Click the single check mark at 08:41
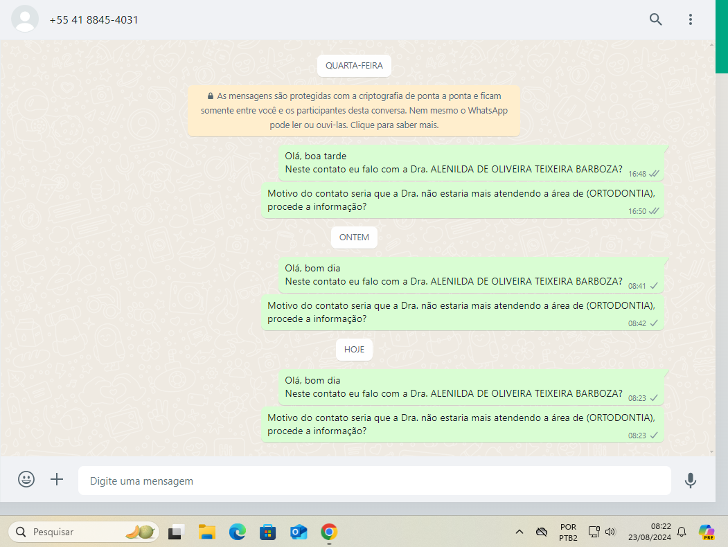728x547 pixels. (x=654, y=286)
